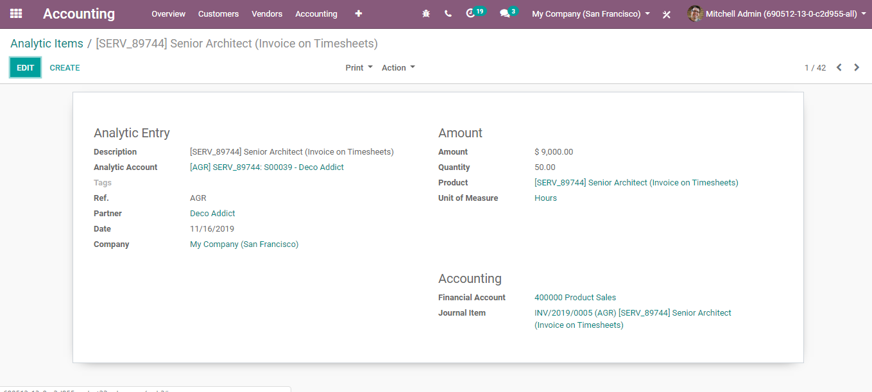Click the Journal Item field label
The image size is (872, 392).
[462, 313]
